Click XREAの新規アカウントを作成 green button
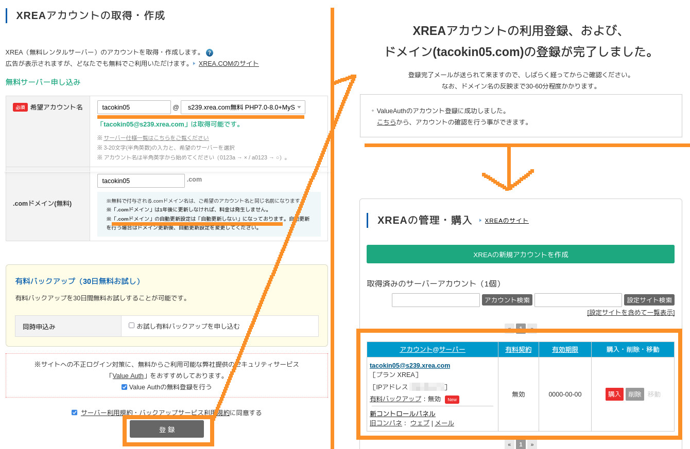 (x=521, y=254)
